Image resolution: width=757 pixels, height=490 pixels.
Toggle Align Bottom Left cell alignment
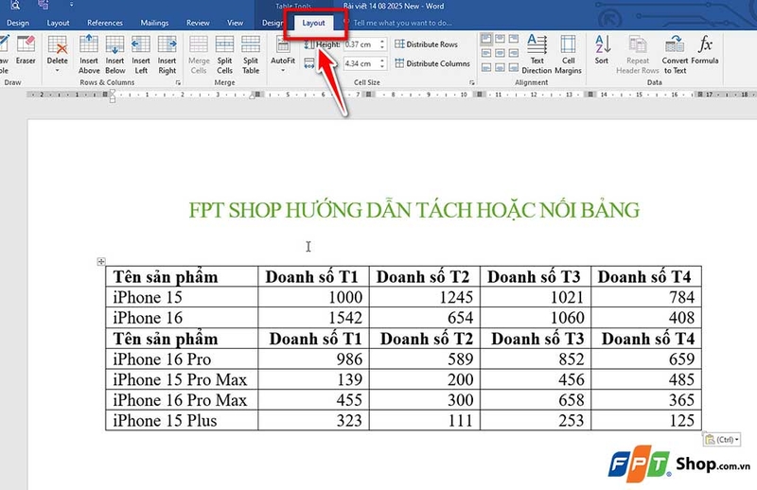[x=486, y=67]
